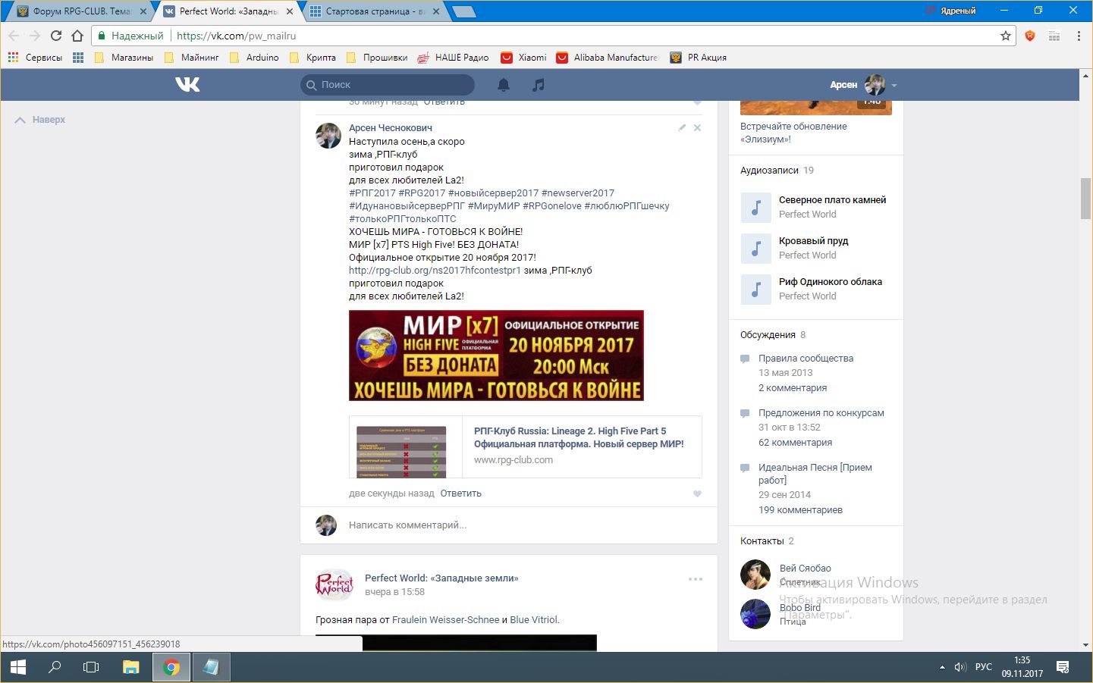Click the Fraulein Weisser-Schnee link

tap(445, 620)
